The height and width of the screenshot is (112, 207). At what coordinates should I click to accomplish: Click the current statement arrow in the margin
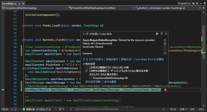[3, 90]
